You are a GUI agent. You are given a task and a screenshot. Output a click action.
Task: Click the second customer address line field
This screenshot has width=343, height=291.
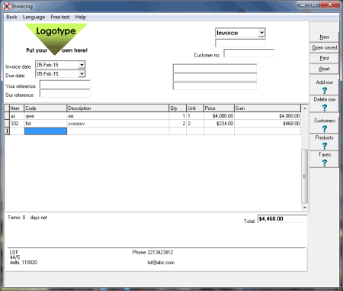(215, 77)
